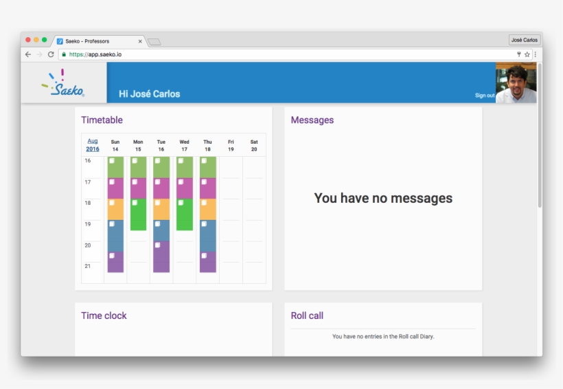Click the page vertical scrollbar thumb

tap(539, 135)
